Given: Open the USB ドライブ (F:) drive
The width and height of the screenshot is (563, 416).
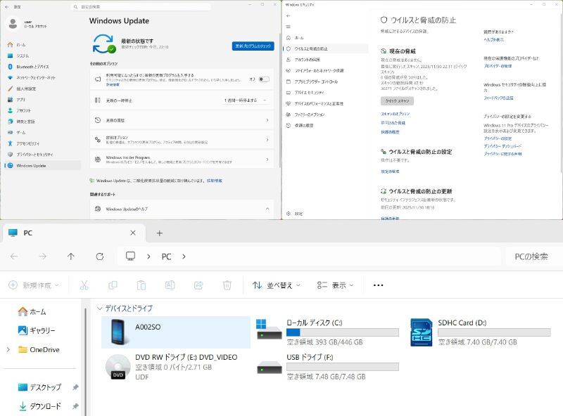Looking at the screenshot, I should 269,367.
